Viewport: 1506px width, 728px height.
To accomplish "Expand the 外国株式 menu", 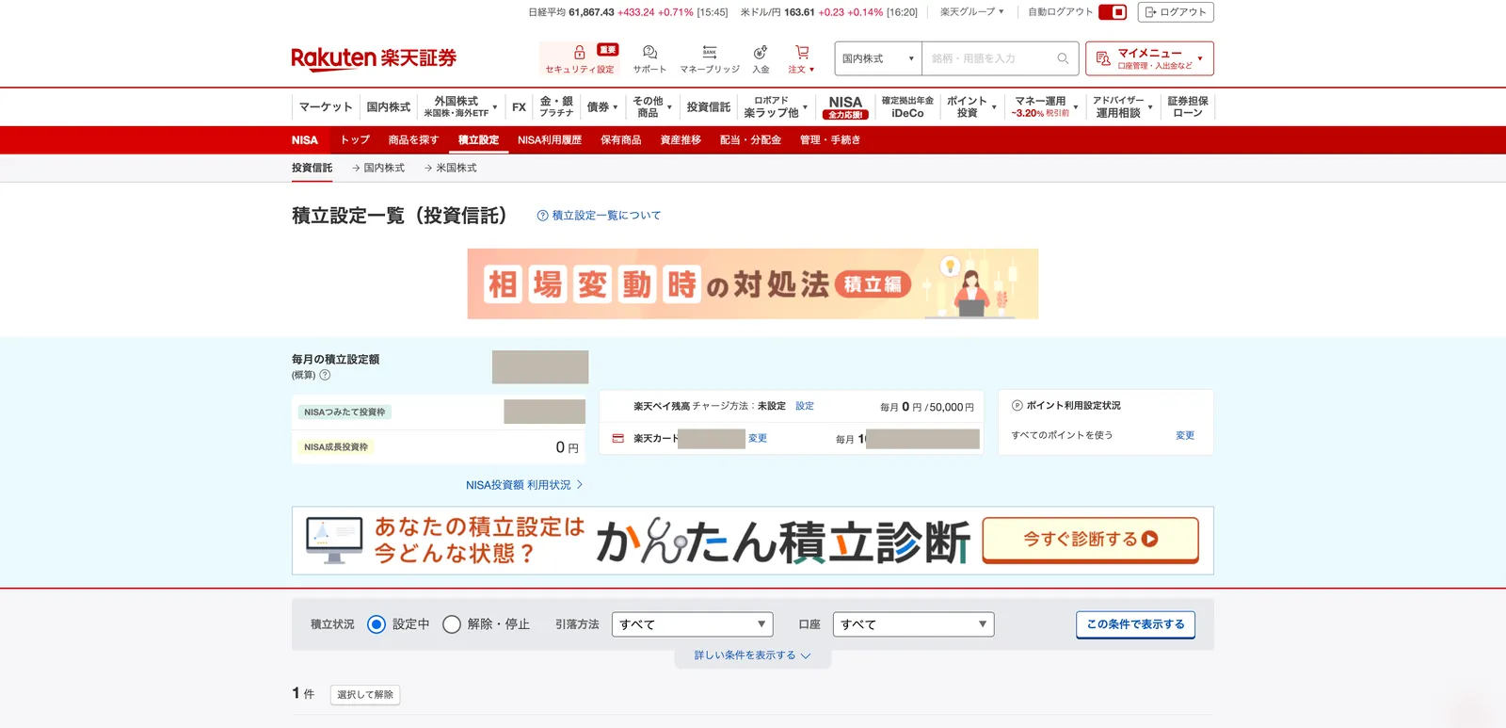I will tap(460, 106).
